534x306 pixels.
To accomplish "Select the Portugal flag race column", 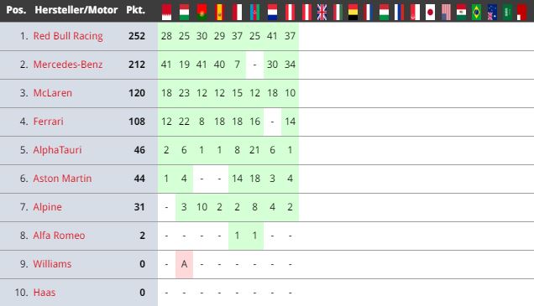I will coord(202,13).
